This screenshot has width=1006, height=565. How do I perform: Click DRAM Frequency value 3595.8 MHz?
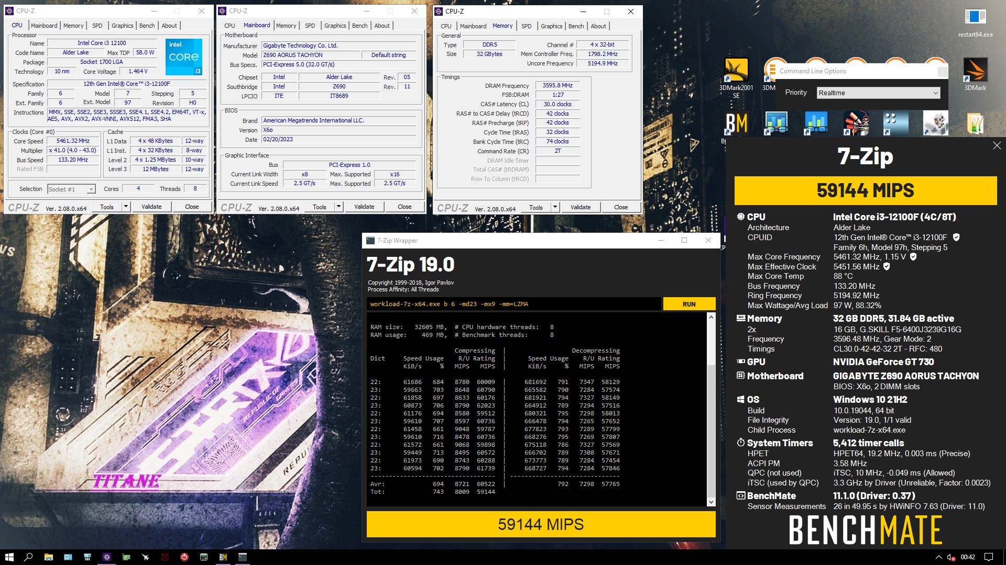557,85
